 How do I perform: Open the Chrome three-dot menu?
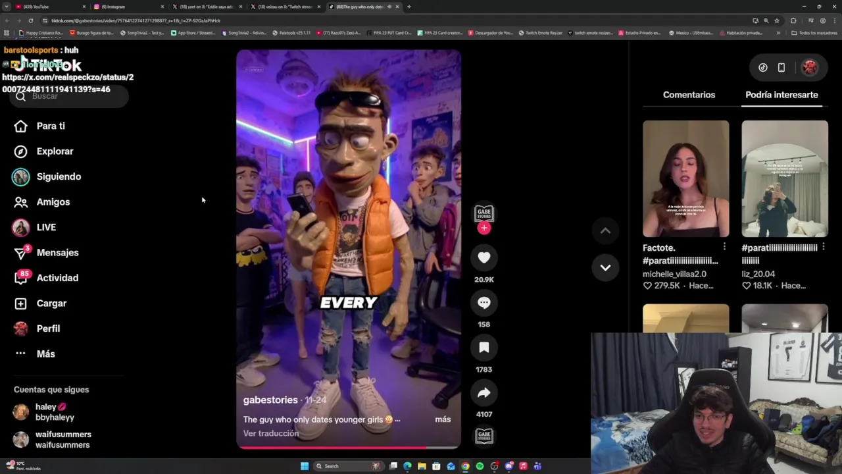point(834,20)
